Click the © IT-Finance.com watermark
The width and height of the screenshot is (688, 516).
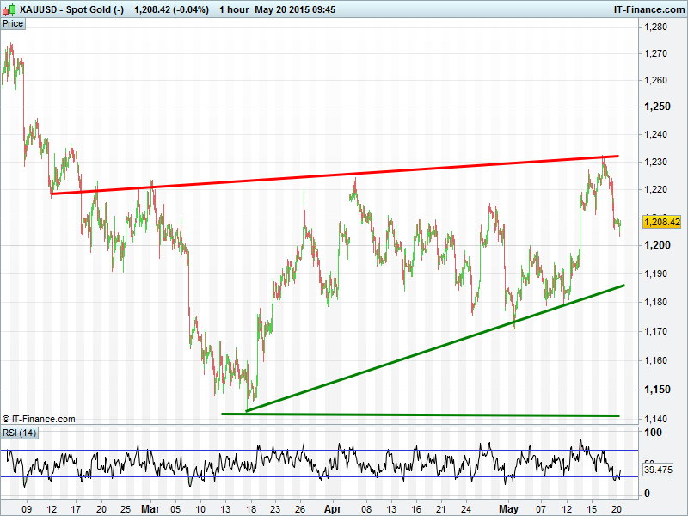point(39,419)
